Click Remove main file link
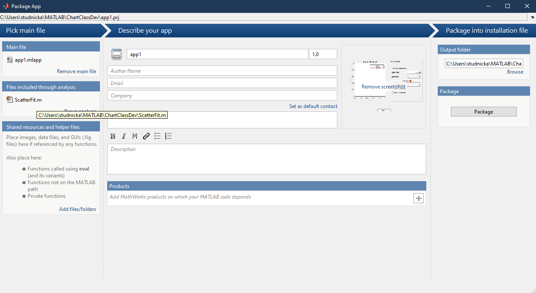This screenshot has height=293, width=536. 77,71
